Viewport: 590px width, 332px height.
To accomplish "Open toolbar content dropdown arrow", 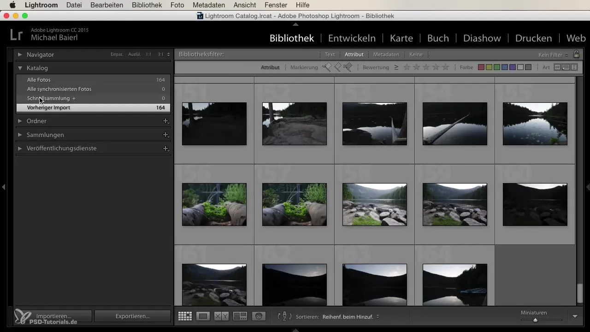I will point(575,316).
